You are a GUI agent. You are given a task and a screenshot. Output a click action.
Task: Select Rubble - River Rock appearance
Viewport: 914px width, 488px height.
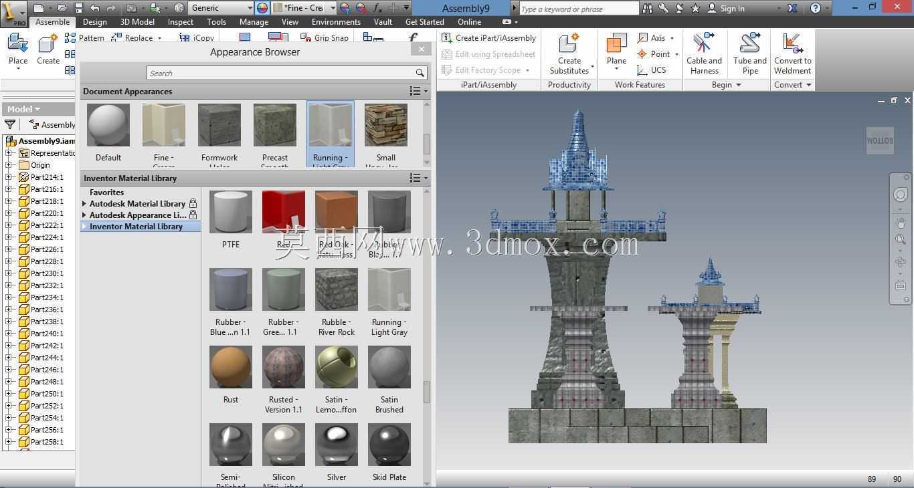(x=337, y=302)
